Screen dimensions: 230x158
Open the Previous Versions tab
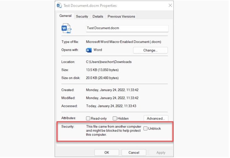(x=121, y=16)
